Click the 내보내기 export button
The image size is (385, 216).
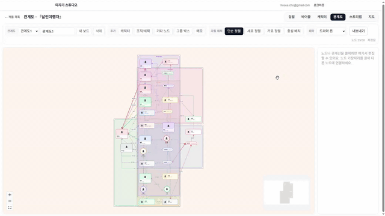[359, 31]
